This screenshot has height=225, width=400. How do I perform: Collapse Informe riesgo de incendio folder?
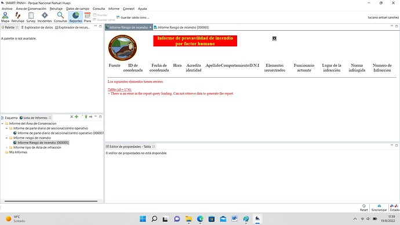pos(7,138)
